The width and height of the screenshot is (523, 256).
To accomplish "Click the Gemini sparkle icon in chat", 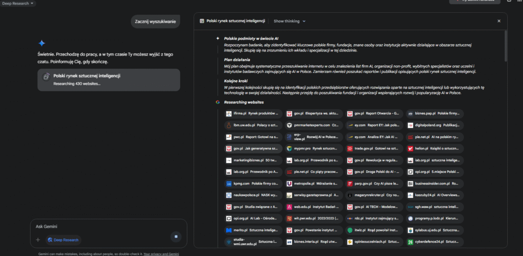I will coord(41,43).
